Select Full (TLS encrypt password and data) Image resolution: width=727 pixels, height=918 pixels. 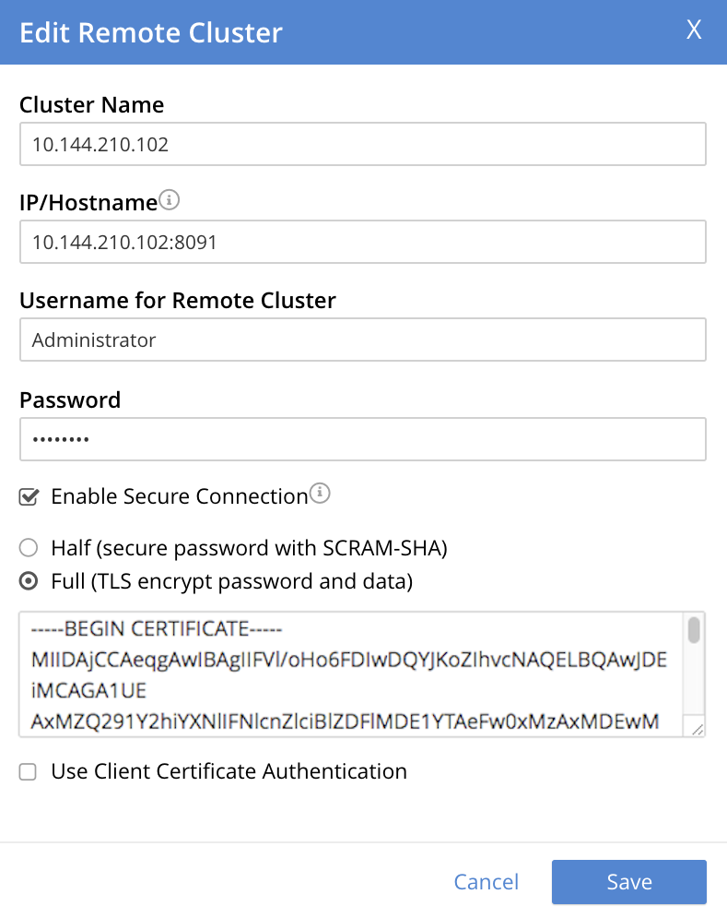28,582
